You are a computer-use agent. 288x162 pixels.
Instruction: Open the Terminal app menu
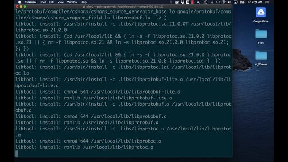click(x=31, y=2)
